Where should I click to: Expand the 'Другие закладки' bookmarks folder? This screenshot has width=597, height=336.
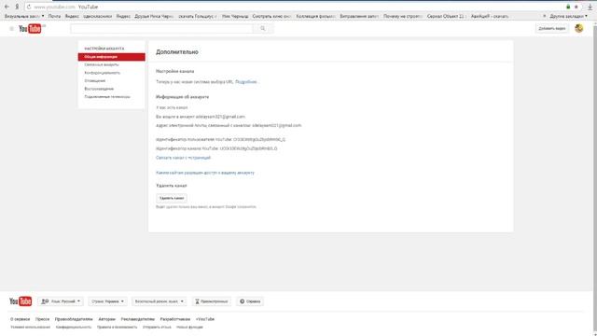(568, 17)
